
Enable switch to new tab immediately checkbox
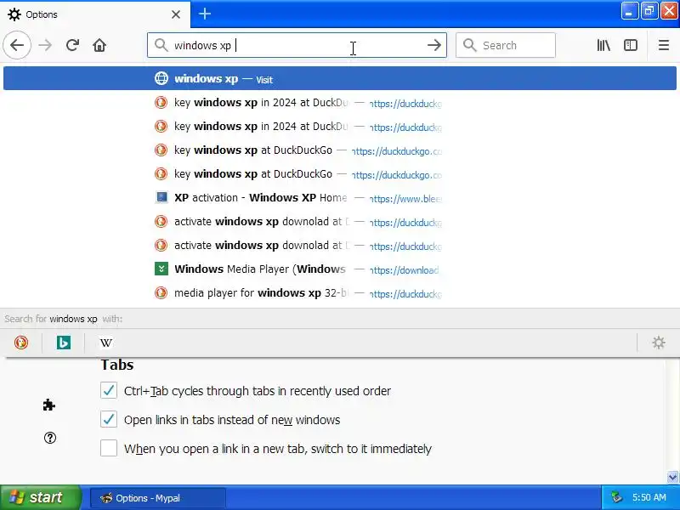[x=109, y=448]
